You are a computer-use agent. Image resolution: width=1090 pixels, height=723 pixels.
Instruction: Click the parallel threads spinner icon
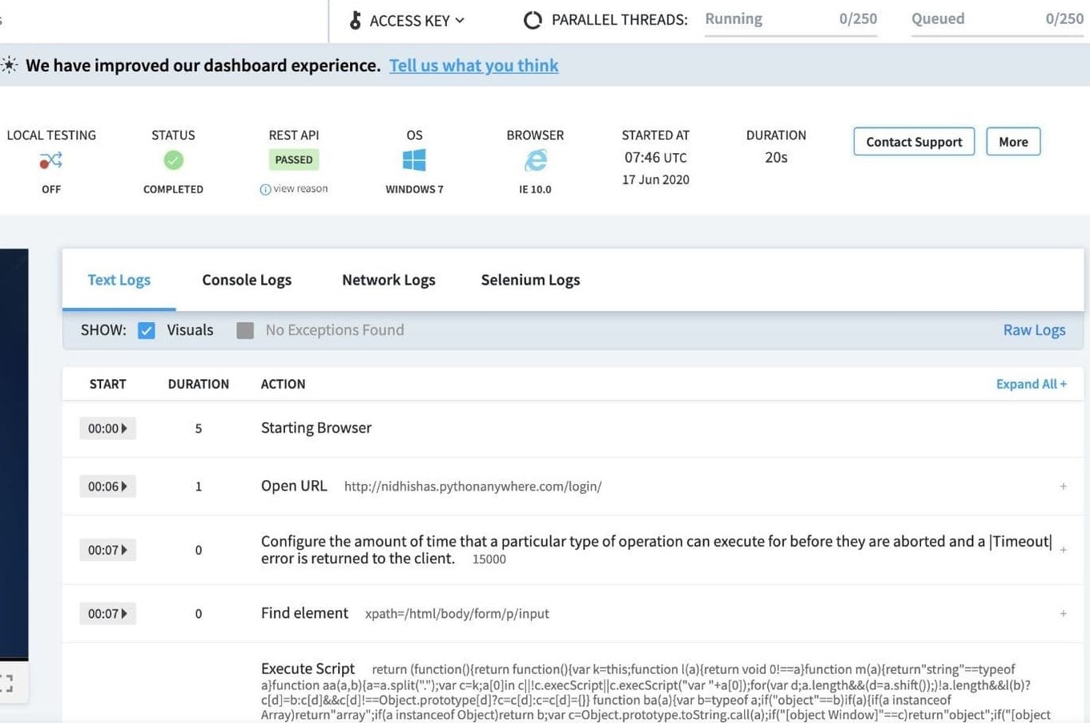533,20
